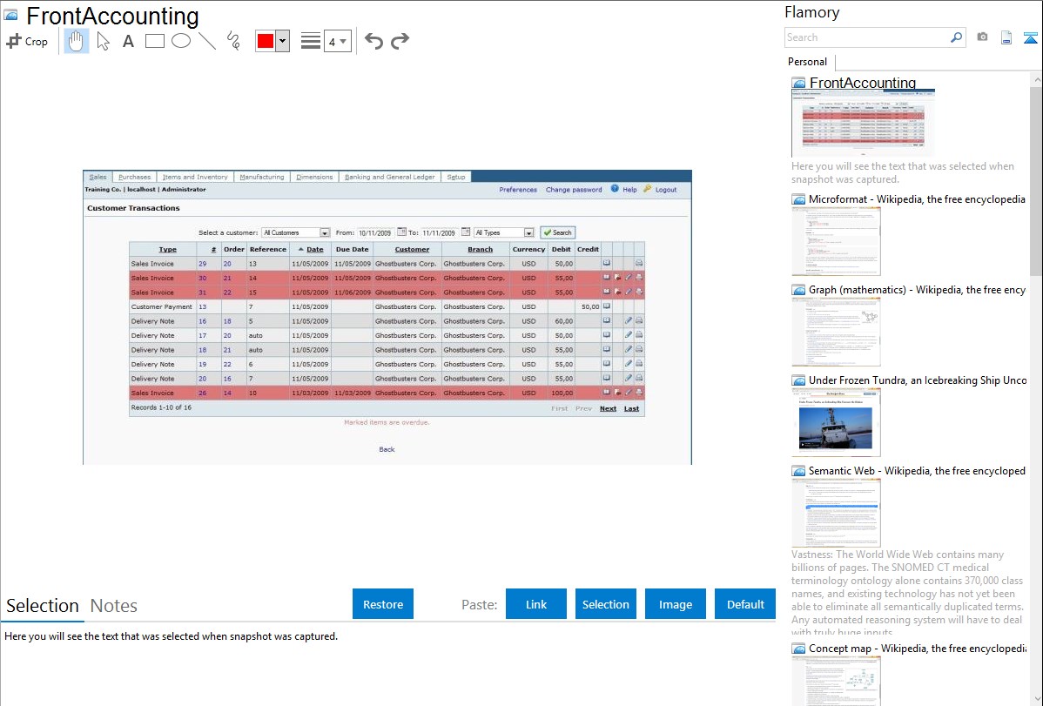
Task: Choose the arrow pointer tool
Action: [x=103, y=41]
